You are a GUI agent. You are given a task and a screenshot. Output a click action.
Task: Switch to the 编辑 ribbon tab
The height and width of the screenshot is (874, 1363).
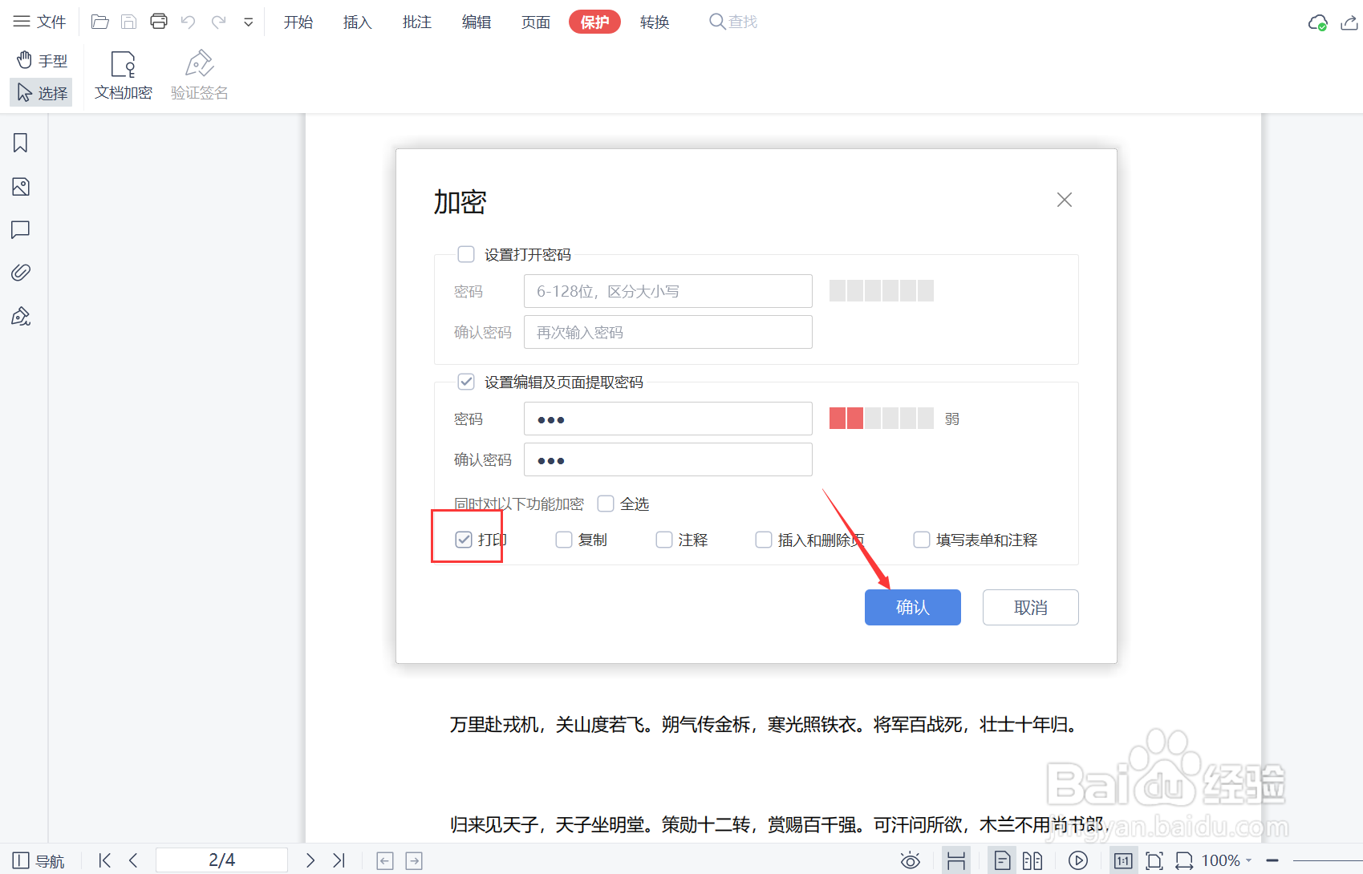[x=476, y=22]
